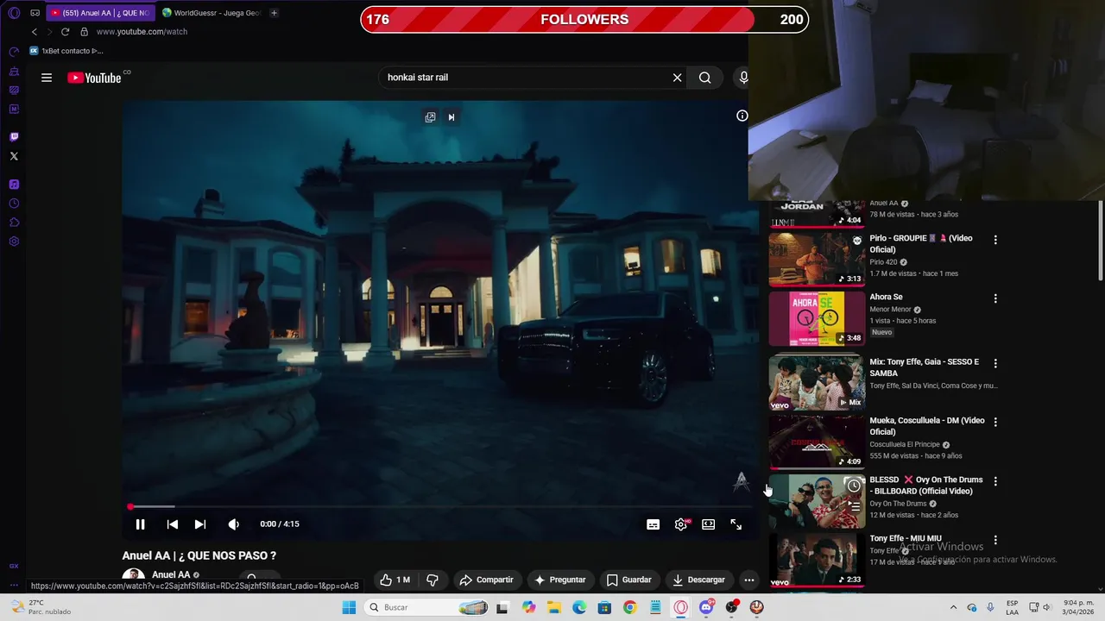
Task: Skip to the next video in player controls
Action: 200,524
